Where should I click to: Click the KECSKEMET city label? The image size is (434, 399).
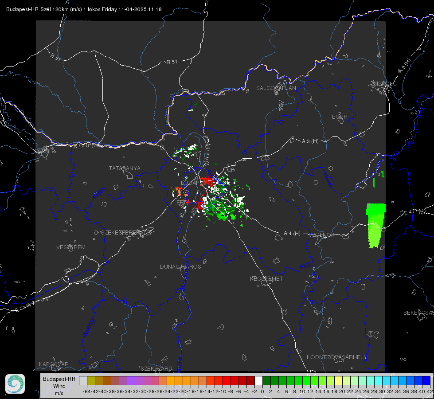266,278
